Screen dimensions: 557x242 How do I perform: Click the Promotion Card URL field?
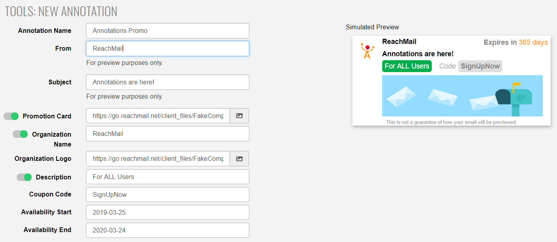(x=158, y=116)
